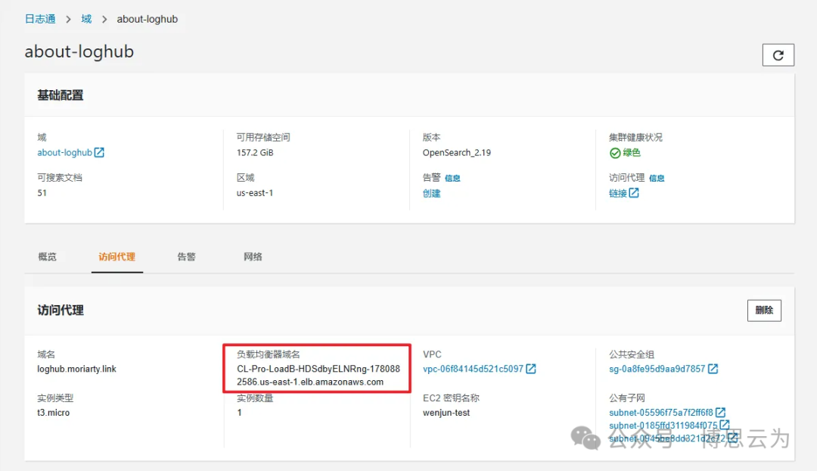Open external icon beside vpc-06f84145d521c5097

pos(531,369)
